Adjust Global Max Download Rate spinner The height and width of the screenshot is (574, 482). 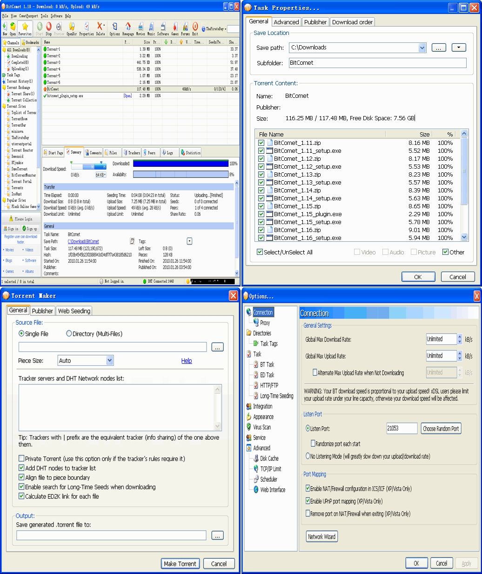pyautogui.click(x=460, y=339)
